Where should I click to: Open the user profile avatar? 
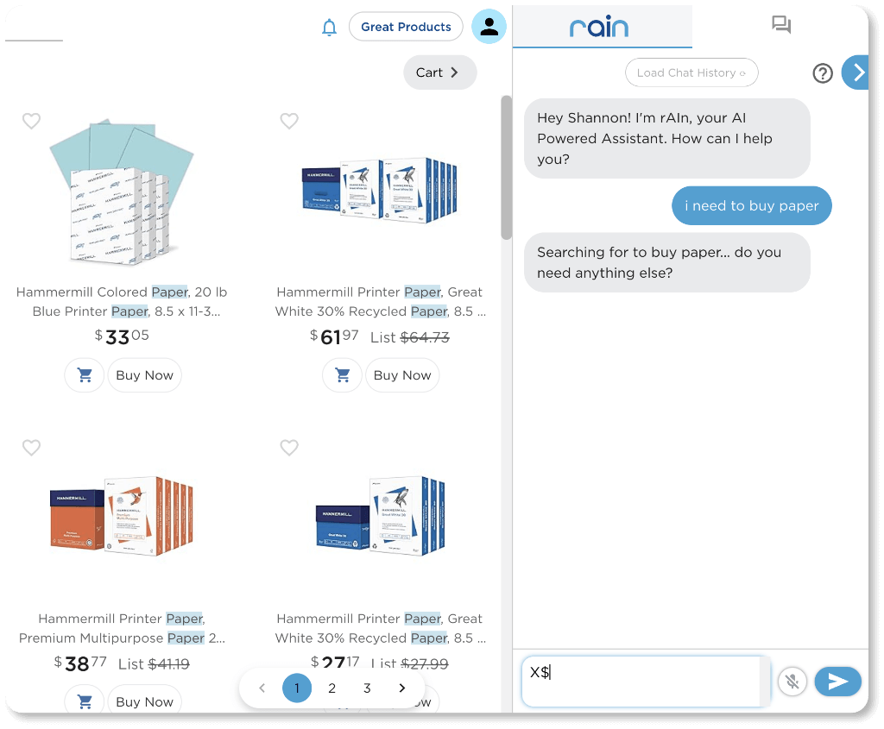[x=489, y=27]
